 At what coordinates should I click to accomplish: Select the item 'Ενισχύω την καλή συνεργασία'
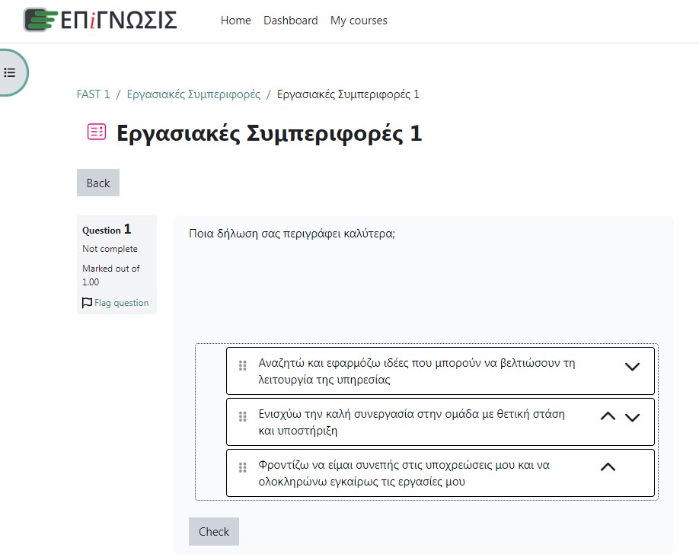[x=440, y=422]
